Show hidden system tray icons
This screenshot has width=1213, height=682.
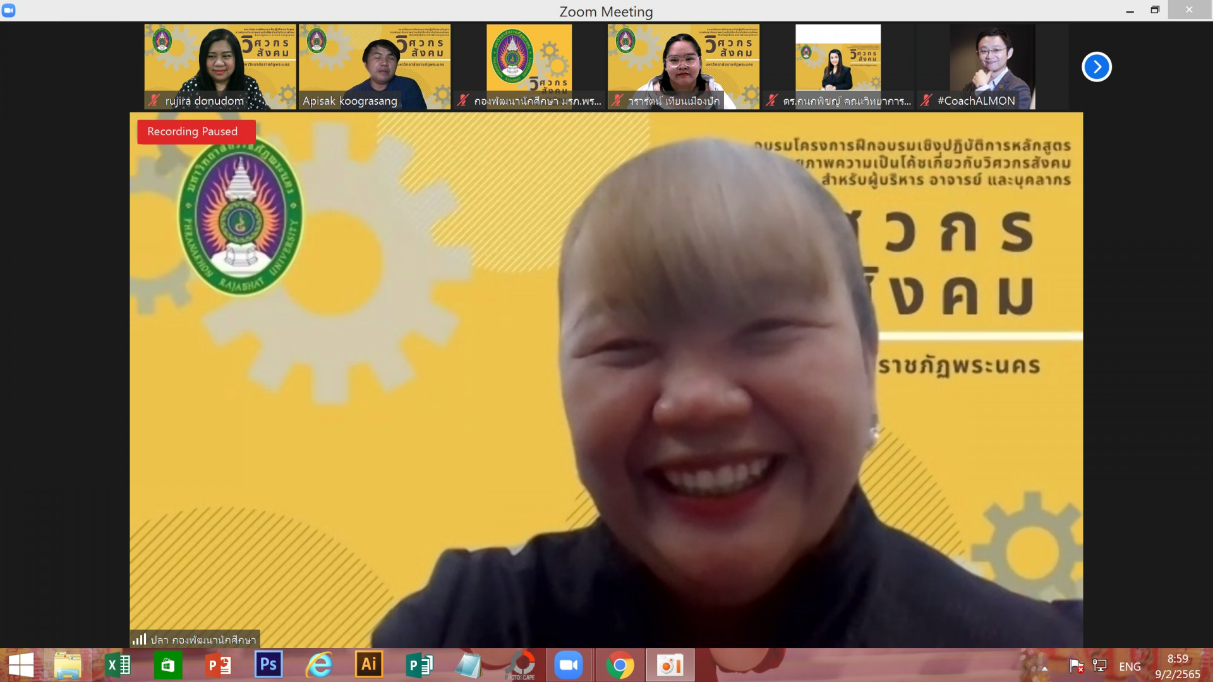(1044, 668)
